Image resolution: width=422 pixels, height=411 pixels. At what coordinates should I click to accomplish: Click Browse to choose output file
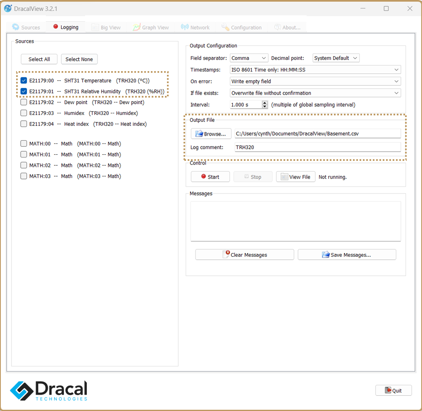[x=211, y=134]
